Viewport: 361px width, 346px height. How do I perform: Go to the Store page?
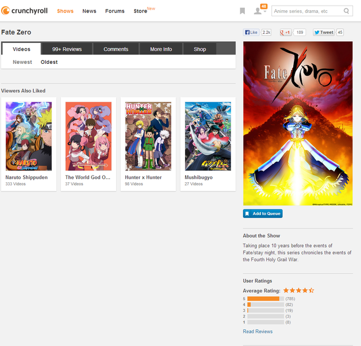pyautogui.click(x=140, y=11)
